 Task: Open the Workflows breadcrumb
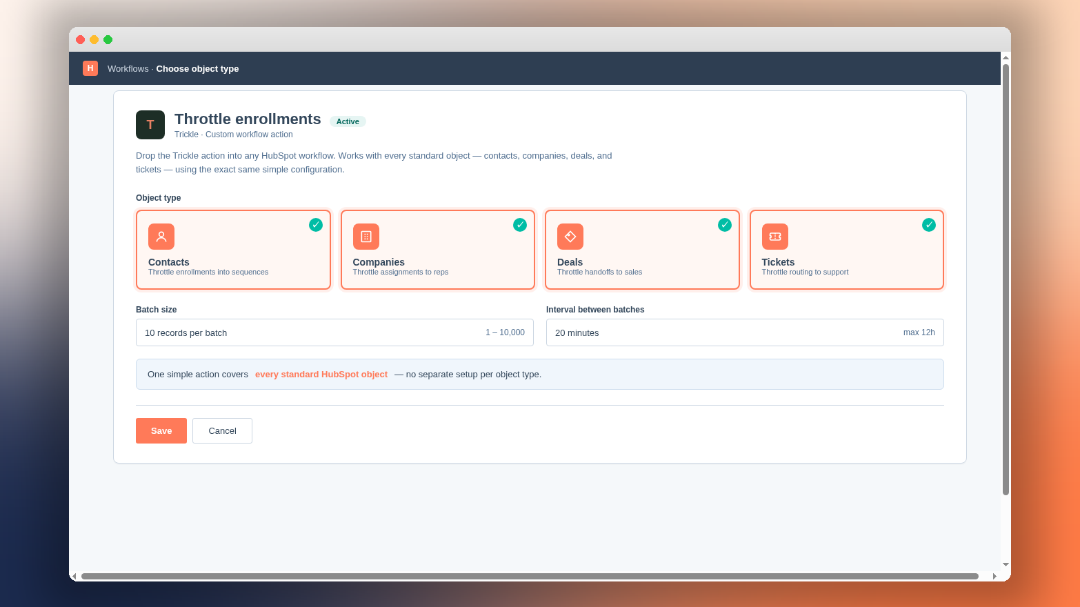pos(128,69)
